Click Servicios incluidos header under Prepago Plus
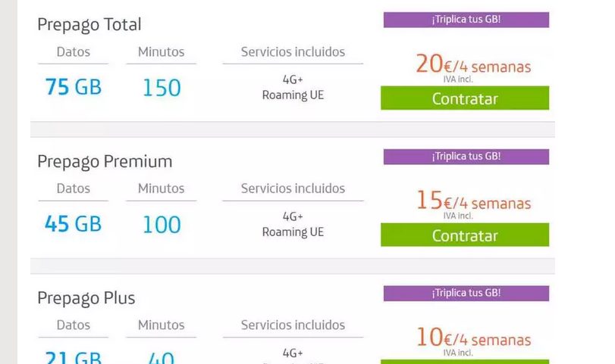The image size is (615, 364). point(293,325)
